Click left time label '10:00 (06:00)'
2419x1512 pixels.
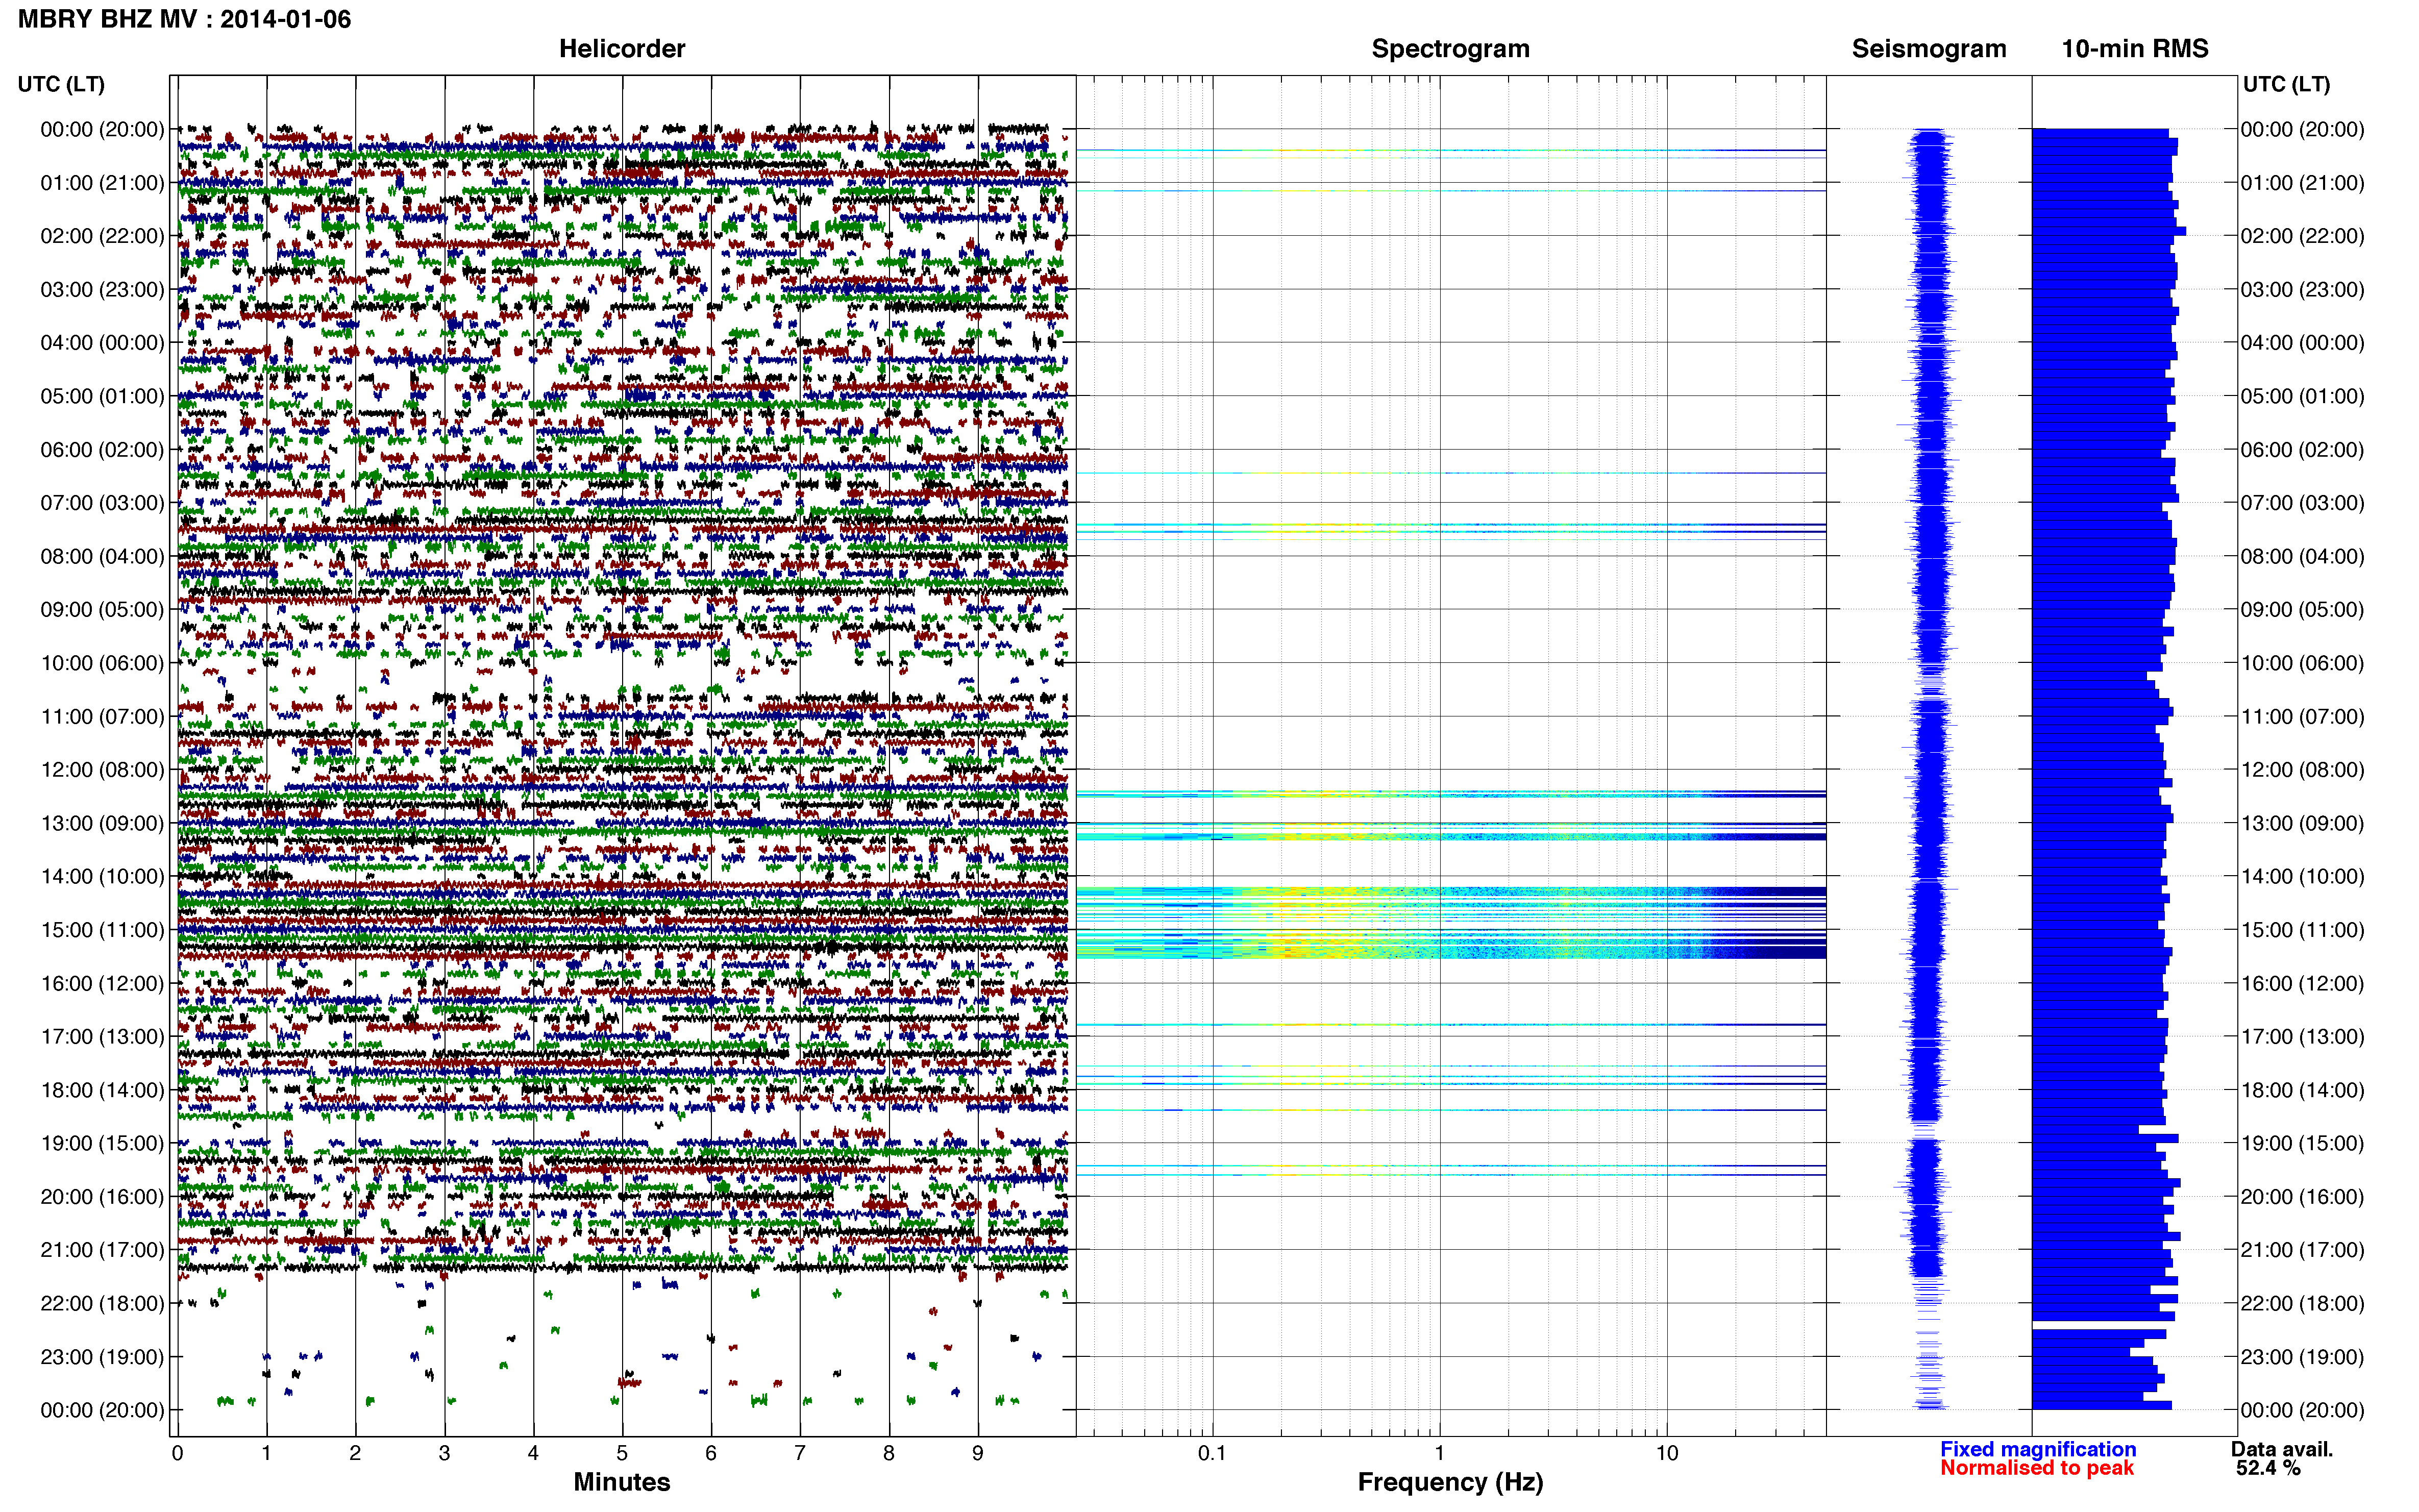click(102, 663)
